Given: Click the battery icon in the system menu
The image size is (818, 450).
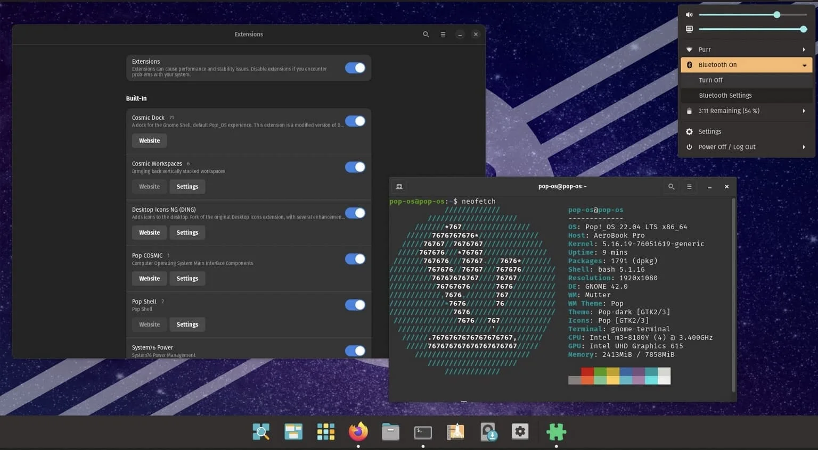Looking at the screenshot, I should (x=689, y=111).
